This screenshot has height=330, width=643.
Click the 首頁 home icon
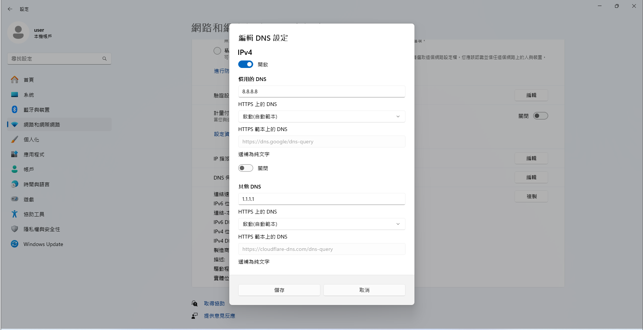point(15,80)
